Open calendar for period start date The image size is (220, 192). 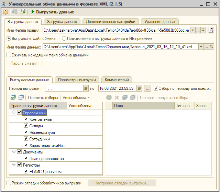click(x=86, y=88)
